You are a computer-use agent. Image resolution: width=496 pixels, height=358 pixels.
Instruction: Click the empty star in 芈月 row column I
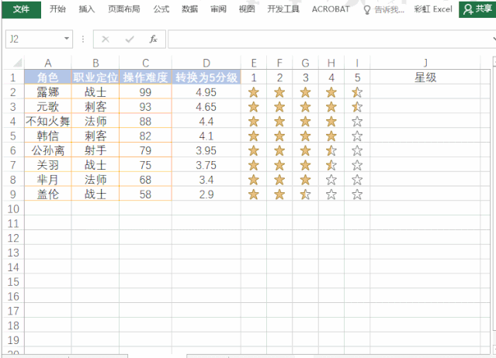click(x=357, y=180)
